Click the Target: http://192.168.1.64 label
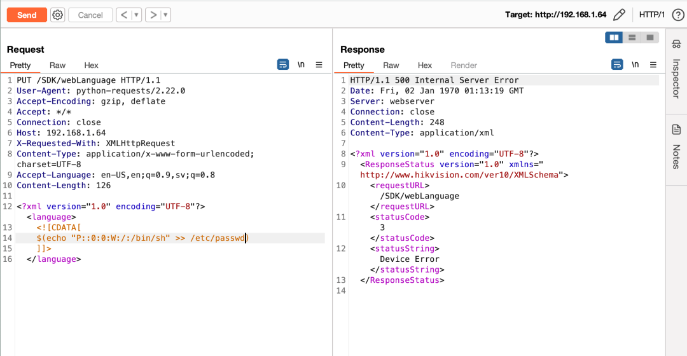This screenshot has width=687, height=356. coord(555,15)
